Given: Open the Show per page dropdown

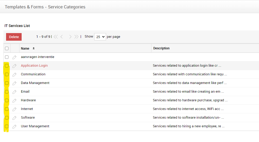Looking at the screenshot, I should click(100, 37).
